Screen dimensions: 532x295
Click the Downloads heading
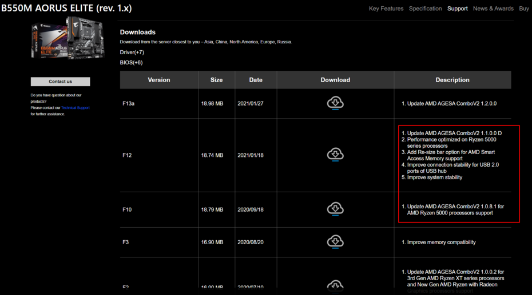[138, 32]
